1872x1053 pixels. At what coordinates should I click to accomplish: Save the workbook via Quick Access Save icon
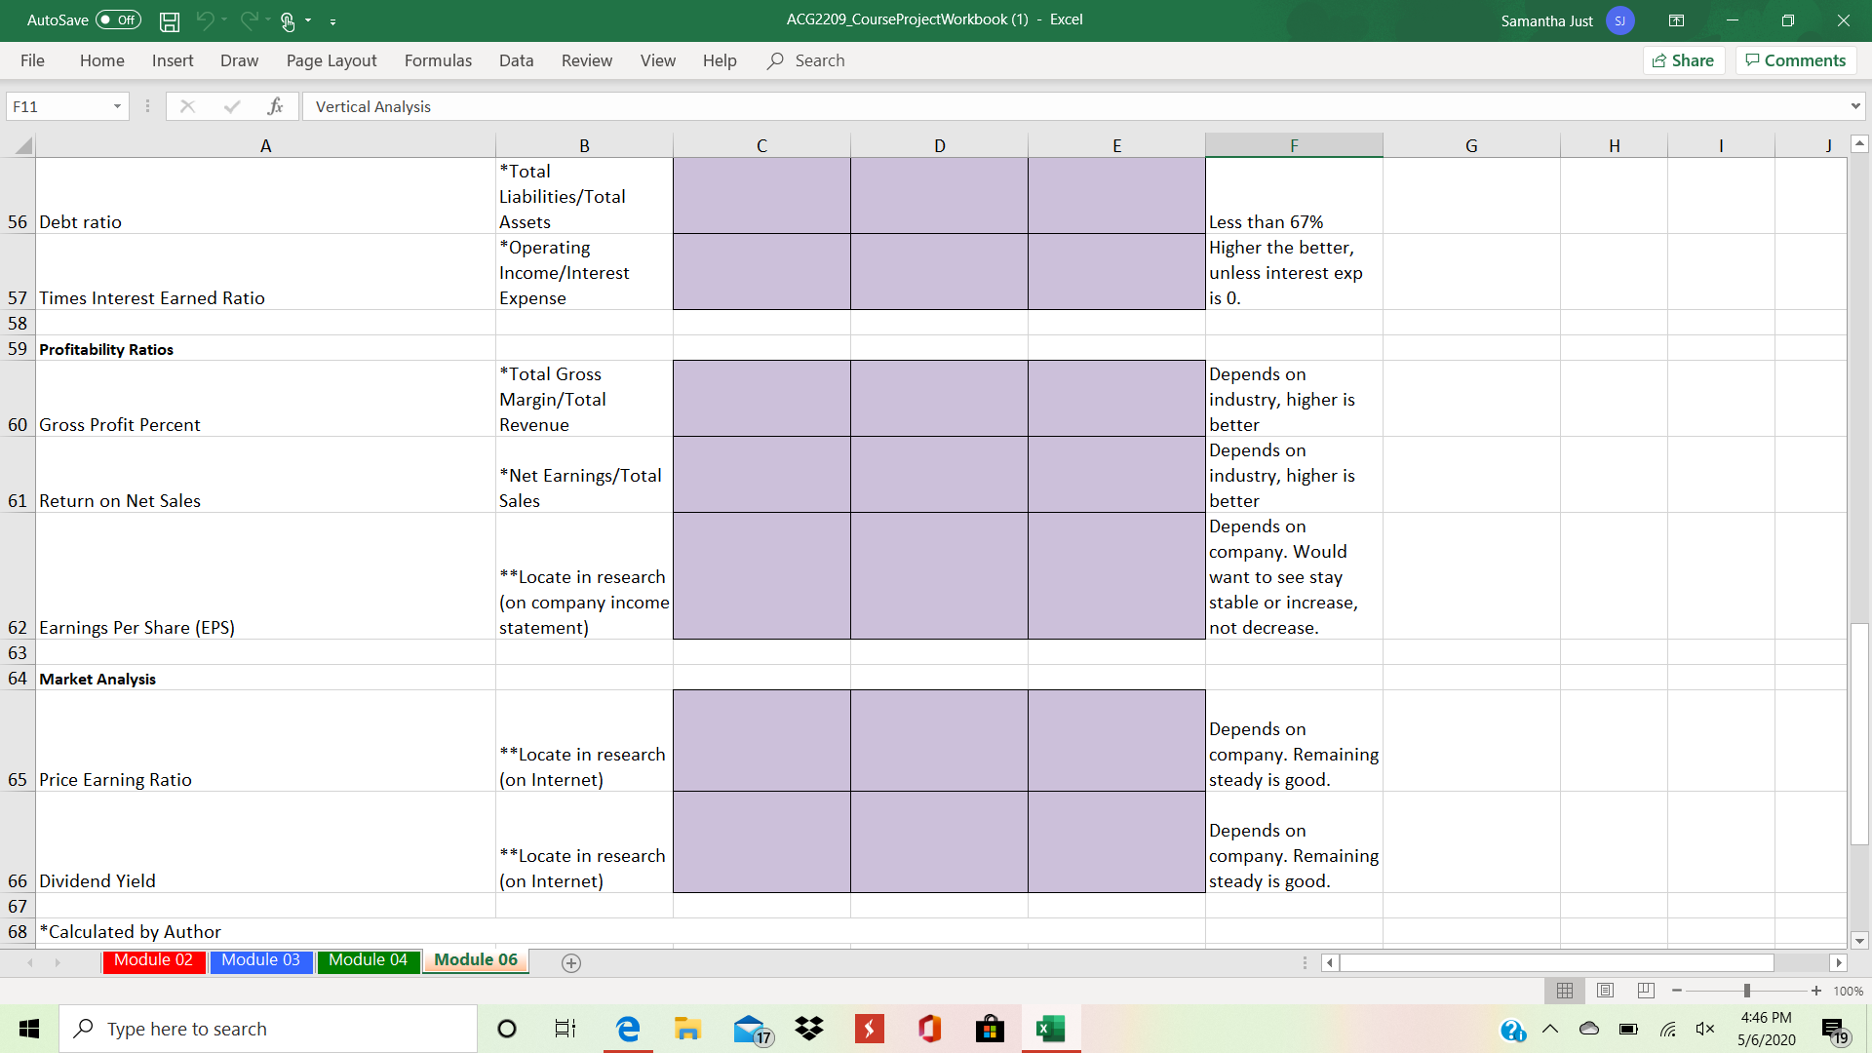click(x=170, y=20)
